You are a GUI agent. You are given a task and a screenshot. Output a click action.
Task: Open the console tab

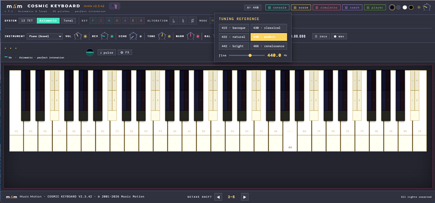coord(277,7)
